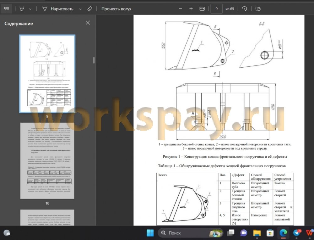The height and width of the screenshot is (240, 314).
Task: Select the highlight marker tool
Action: 22,9
